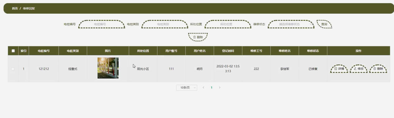Select the 2022-03-02 timestamp cell

[x=228, y=69]
